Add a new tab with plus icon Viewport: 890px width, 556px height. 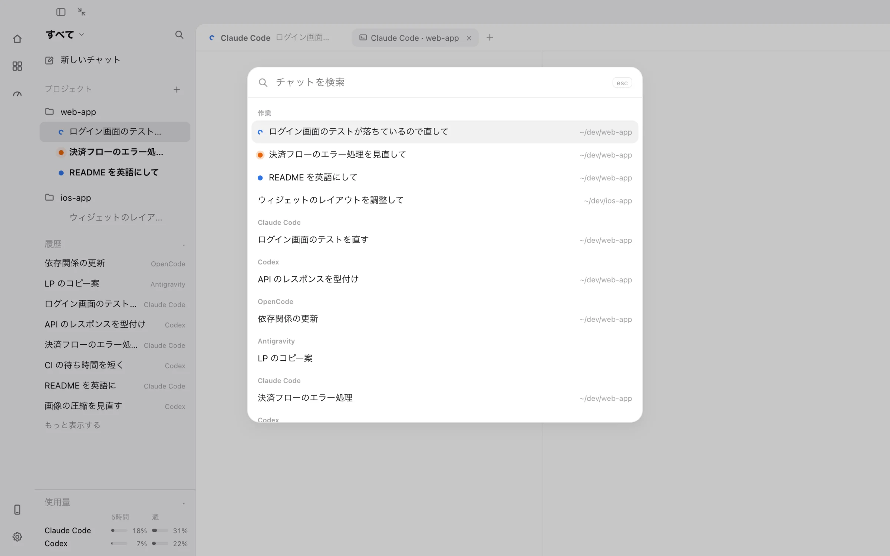tap(490, 37)
